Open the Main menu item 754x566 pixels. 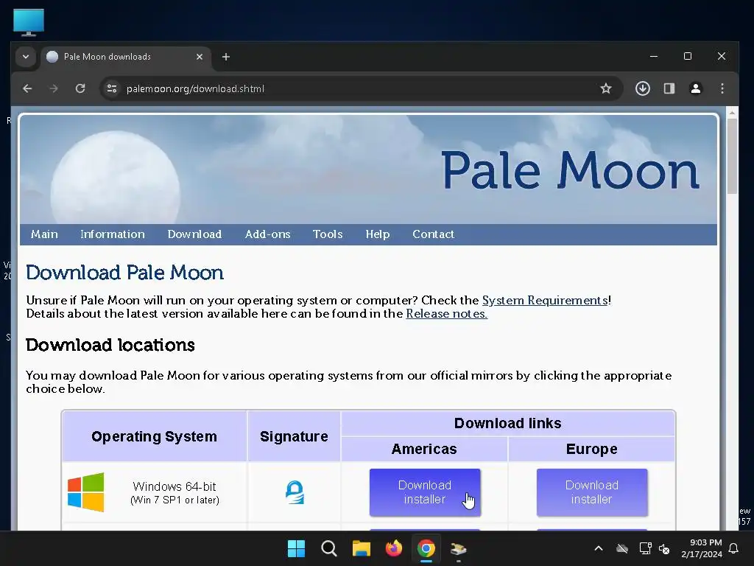click(44, 234)
